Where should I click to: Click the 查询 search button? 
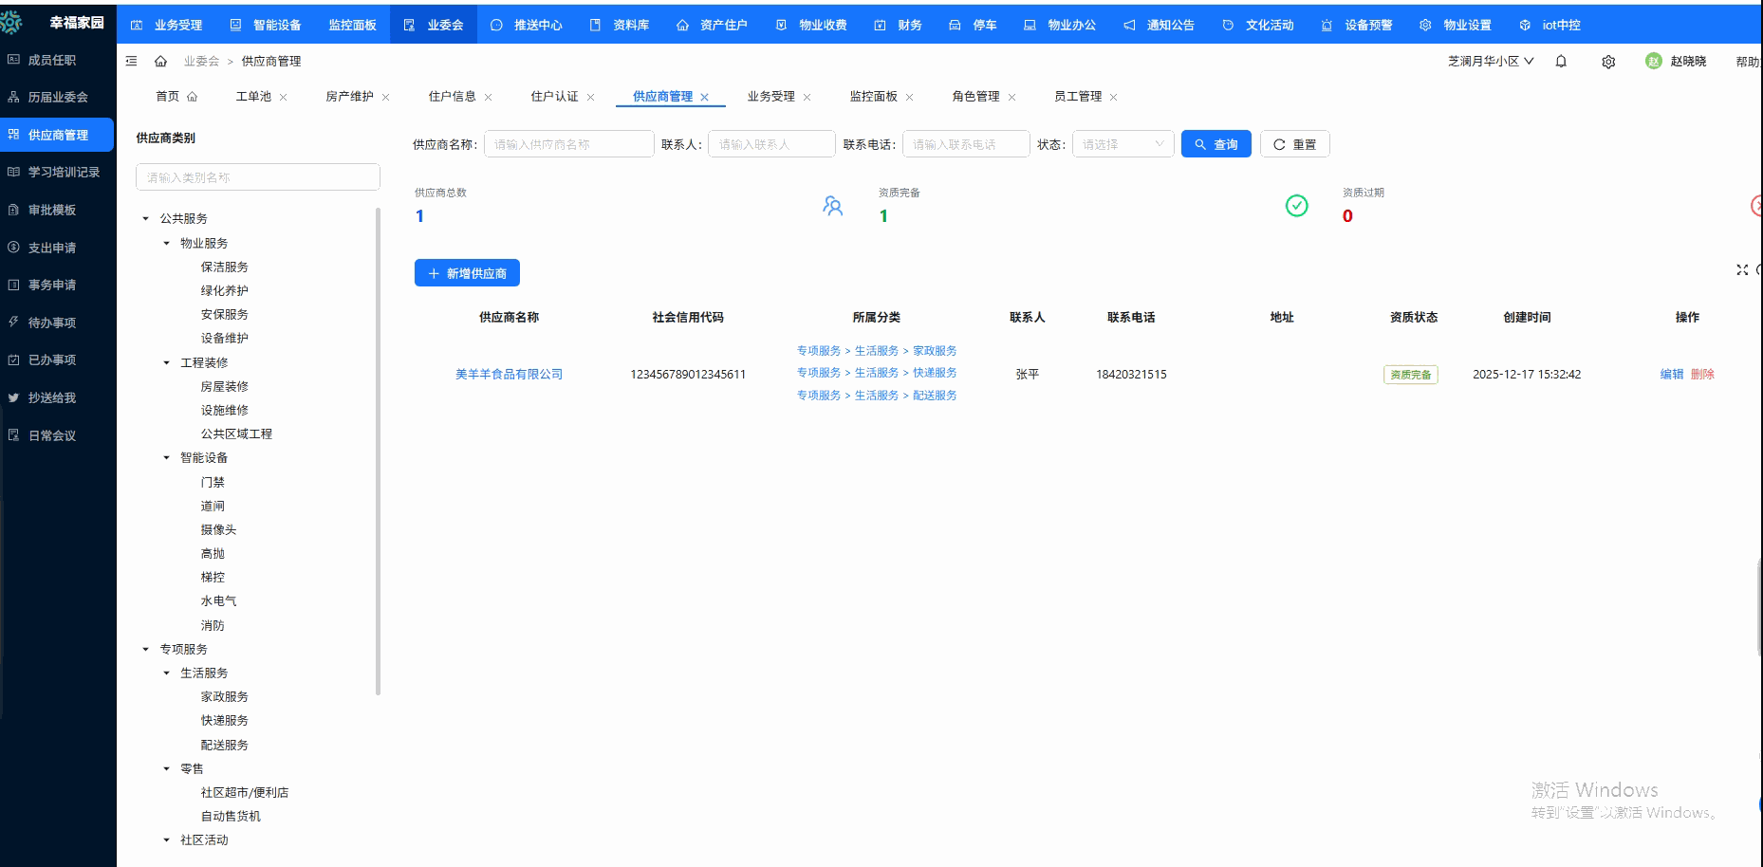pos(1216,144)
